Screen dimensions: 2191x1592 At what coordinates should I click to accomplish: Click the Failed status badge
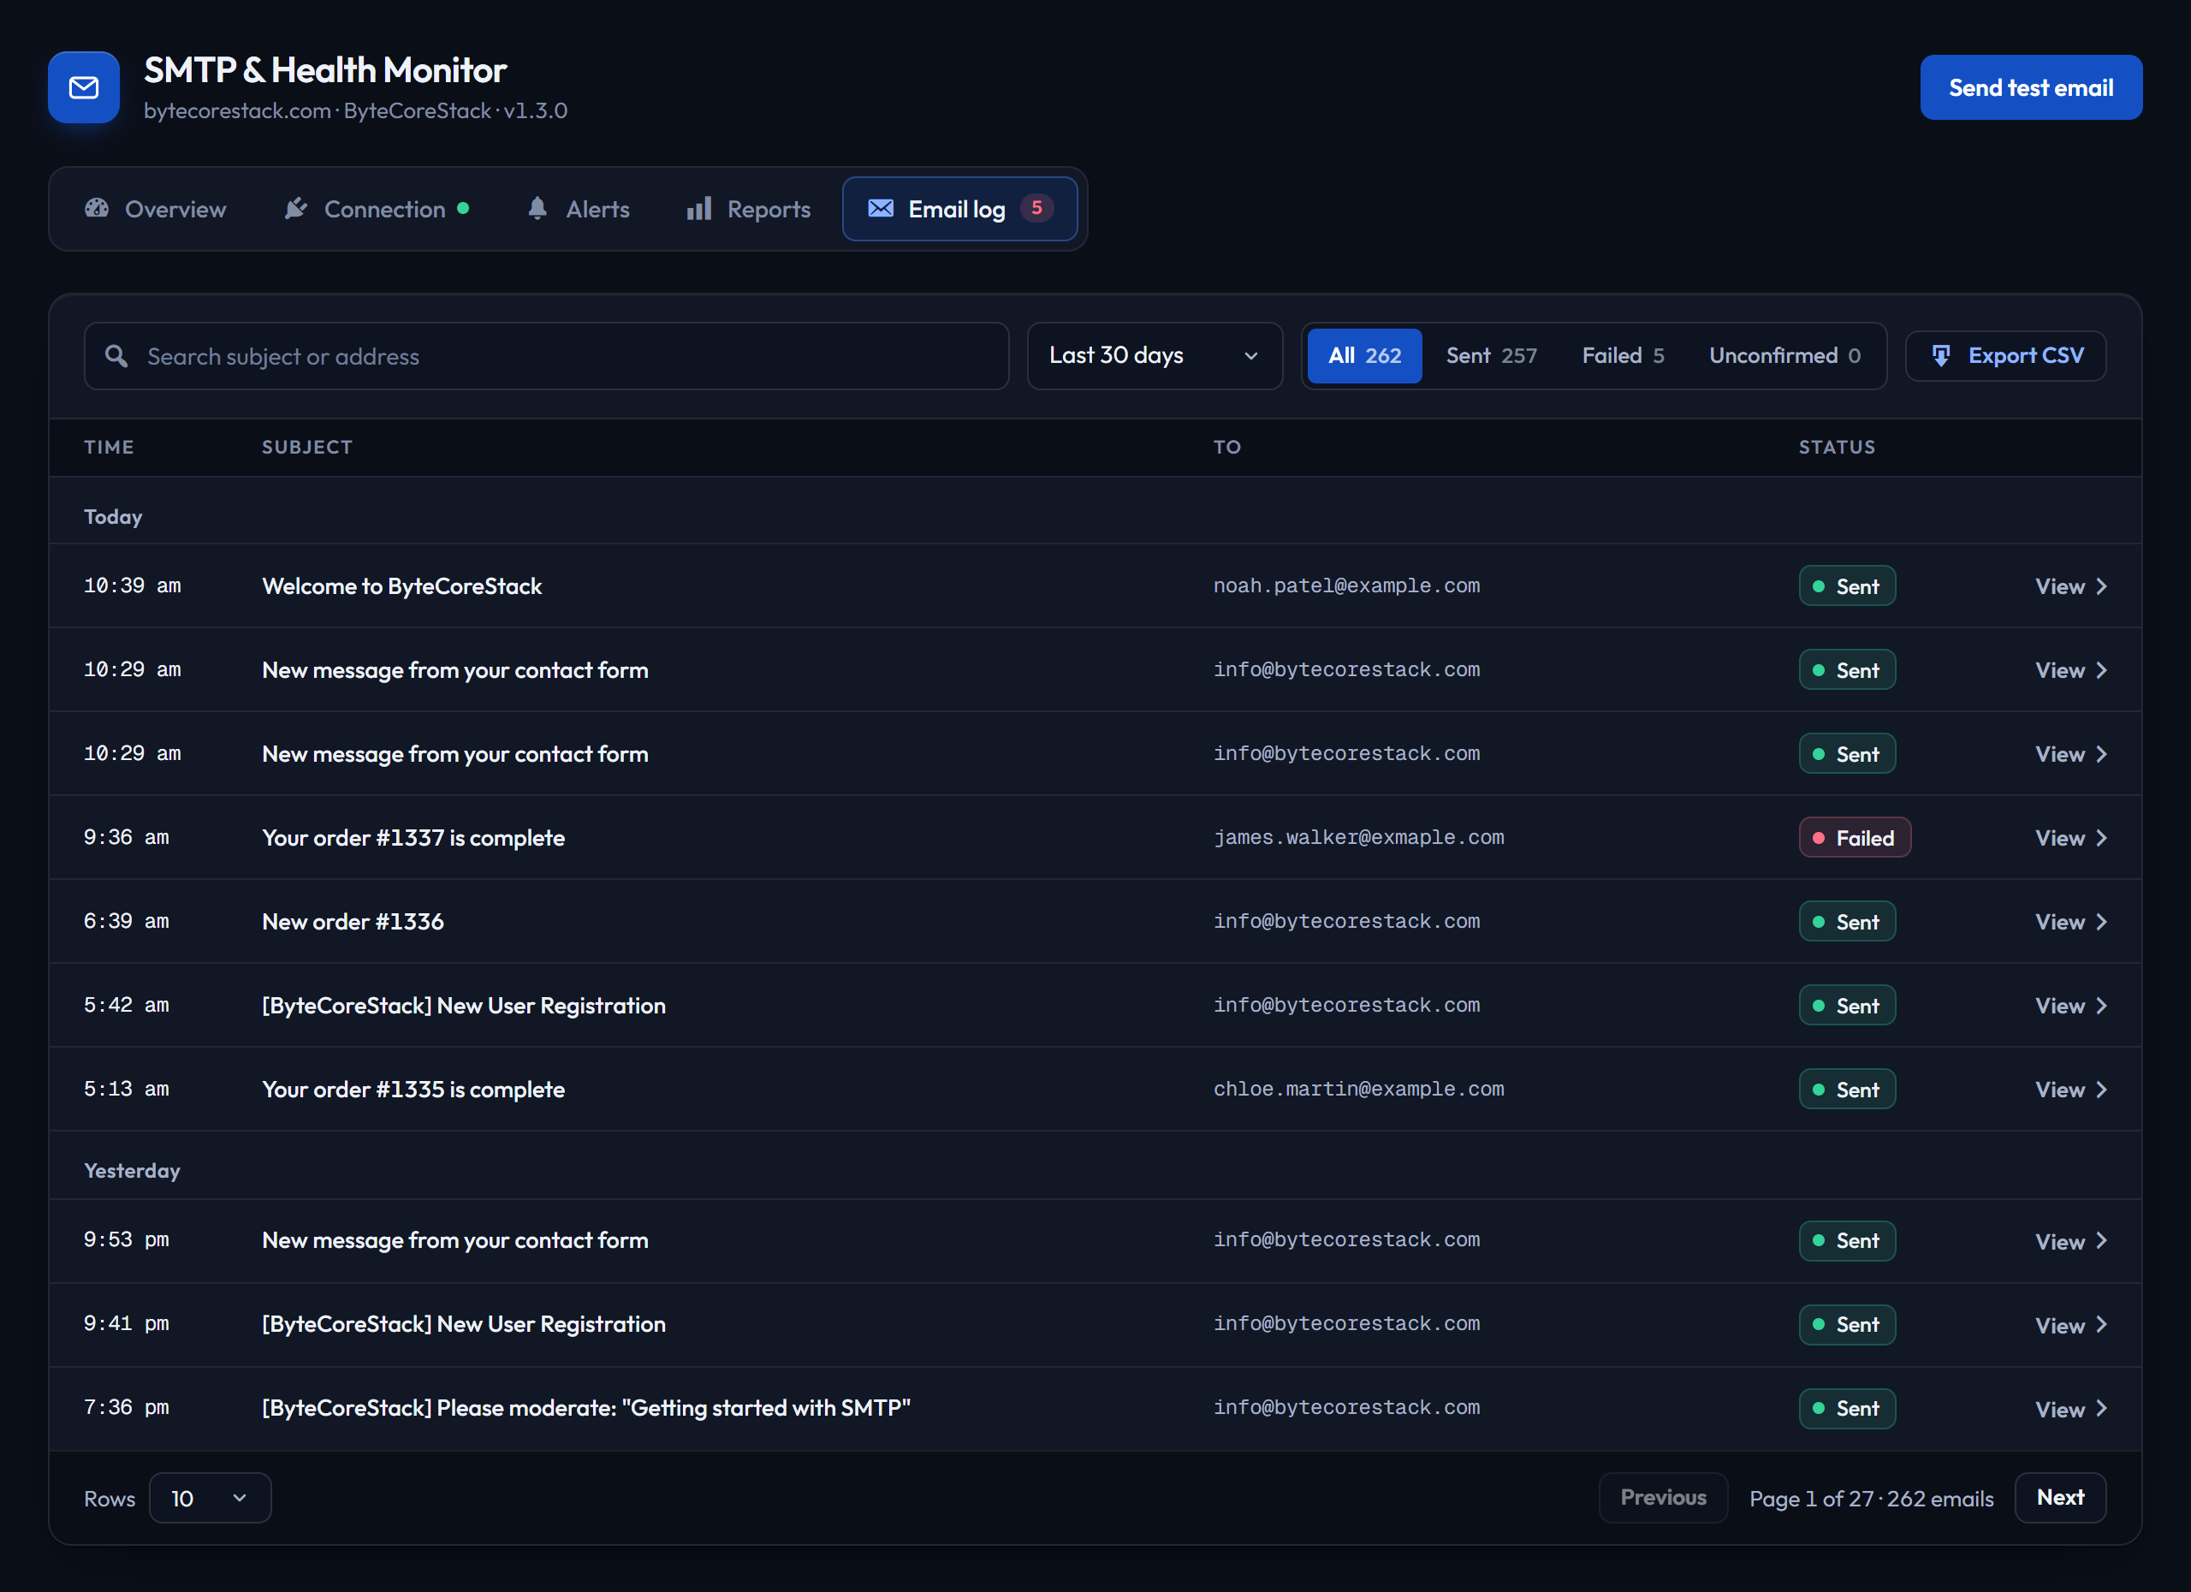pyautogui.click(x=1855, y=839)
